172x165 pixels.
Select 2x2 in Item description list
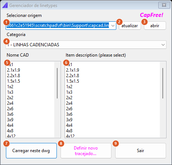click(112, 98)
